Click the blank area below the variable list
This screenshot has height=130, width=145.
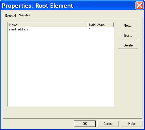coord(61,112)
